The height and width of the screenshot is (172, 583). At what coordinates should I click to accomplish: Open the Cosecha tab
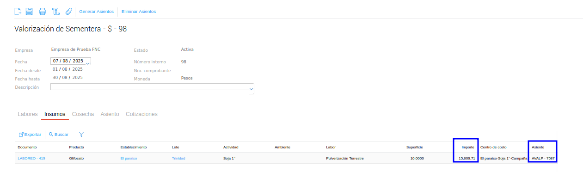(83, 114)
